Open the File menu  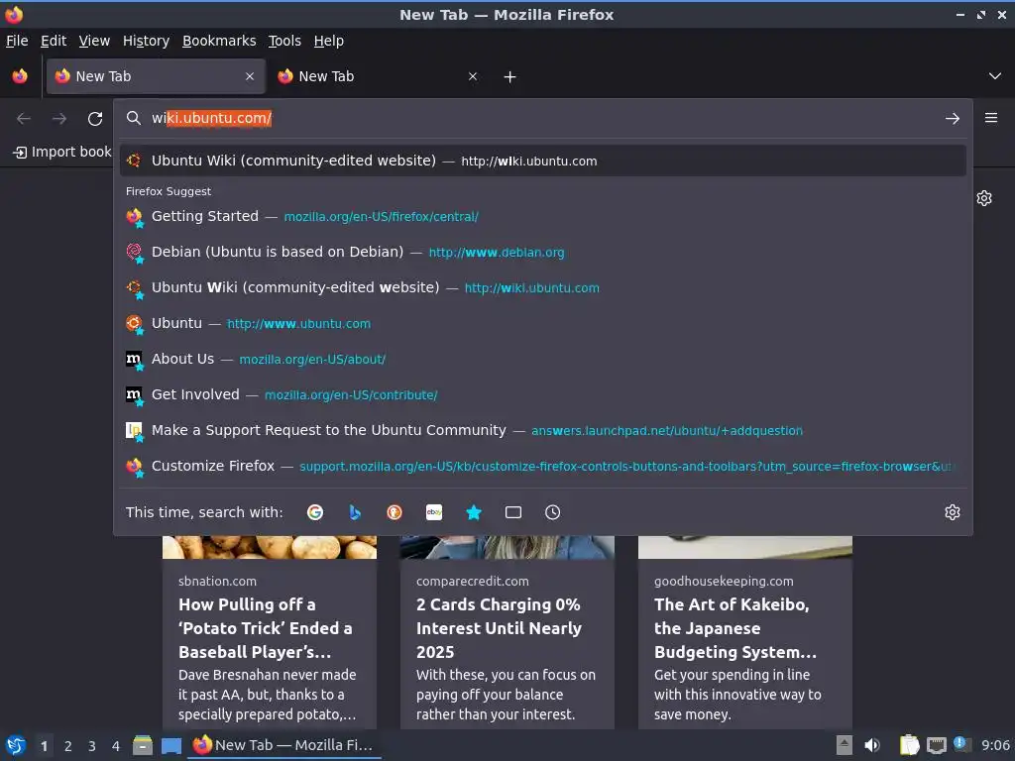pyautogui.click(x=17, y=41)
